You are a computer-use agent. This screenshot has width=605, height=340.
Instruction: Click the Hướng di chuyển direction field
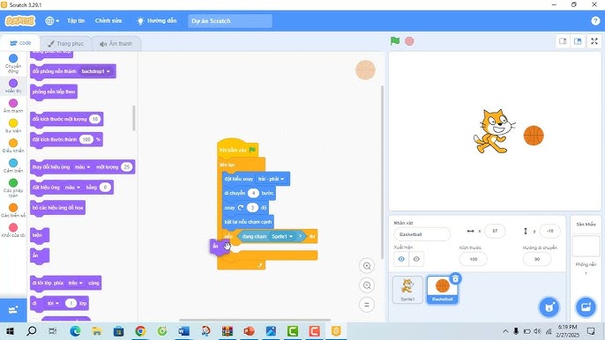tap(537, 259)
